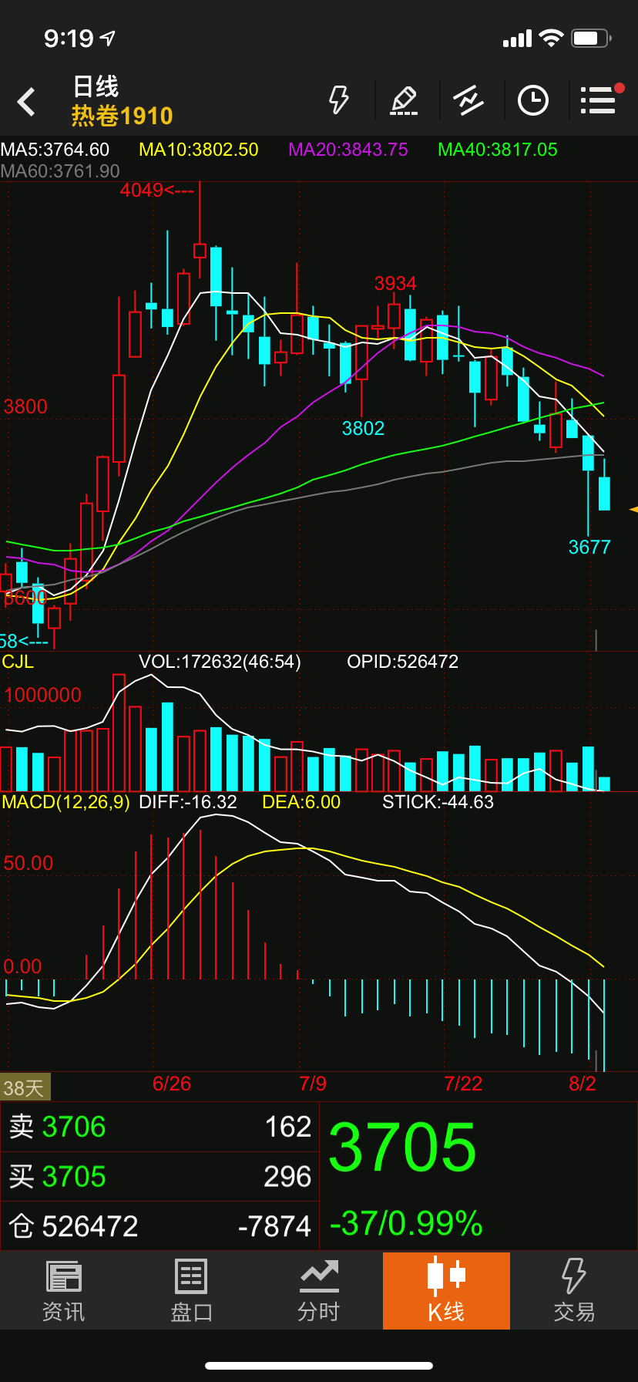Open the 分时 intraday chart tab
638x1382 pixels.
pos(319,1290)
